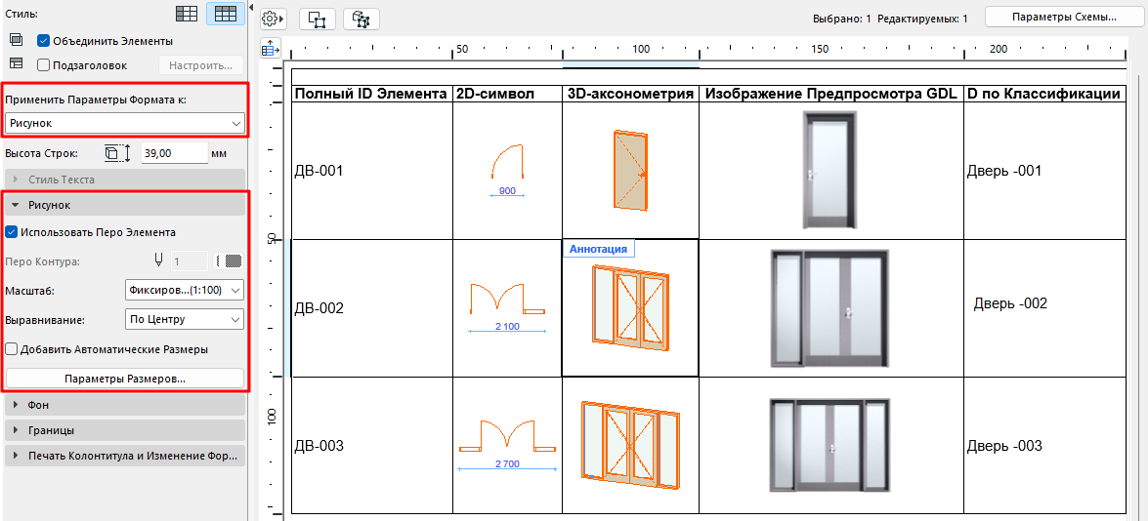Click the Настроить... button
This screenshot has width=1148, height=521.
pos(201,65)
